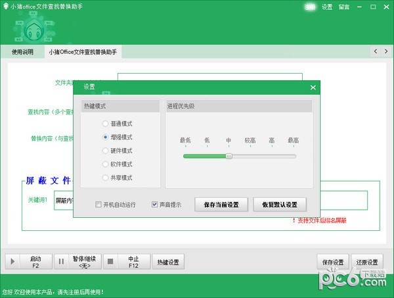Click the app logo in the title bar
The width and height of the screenshot is (394, 298).
click(5, 6)
